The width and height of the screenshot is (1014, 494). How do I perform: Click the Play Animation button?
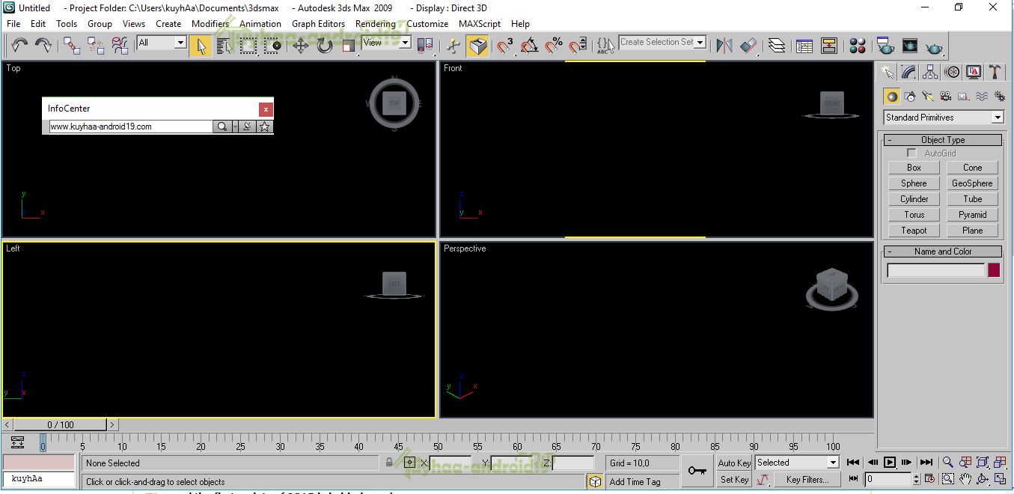(x=890, y=463)
